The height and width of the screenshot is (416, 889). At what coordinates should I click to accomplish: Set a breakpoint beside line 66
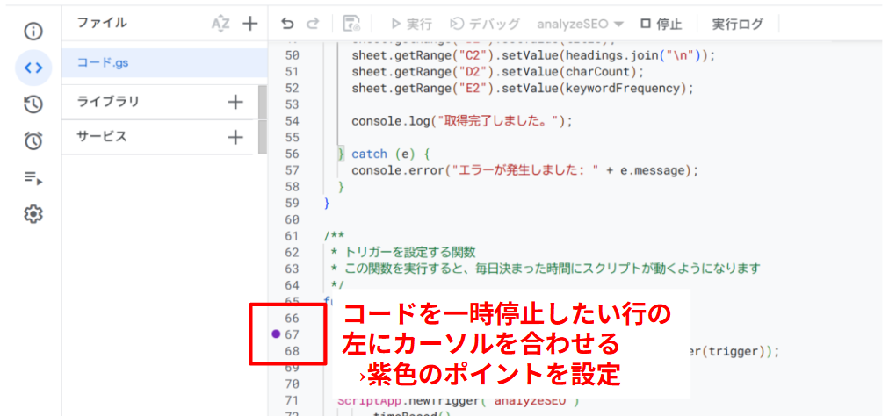(x=276, y=318)
